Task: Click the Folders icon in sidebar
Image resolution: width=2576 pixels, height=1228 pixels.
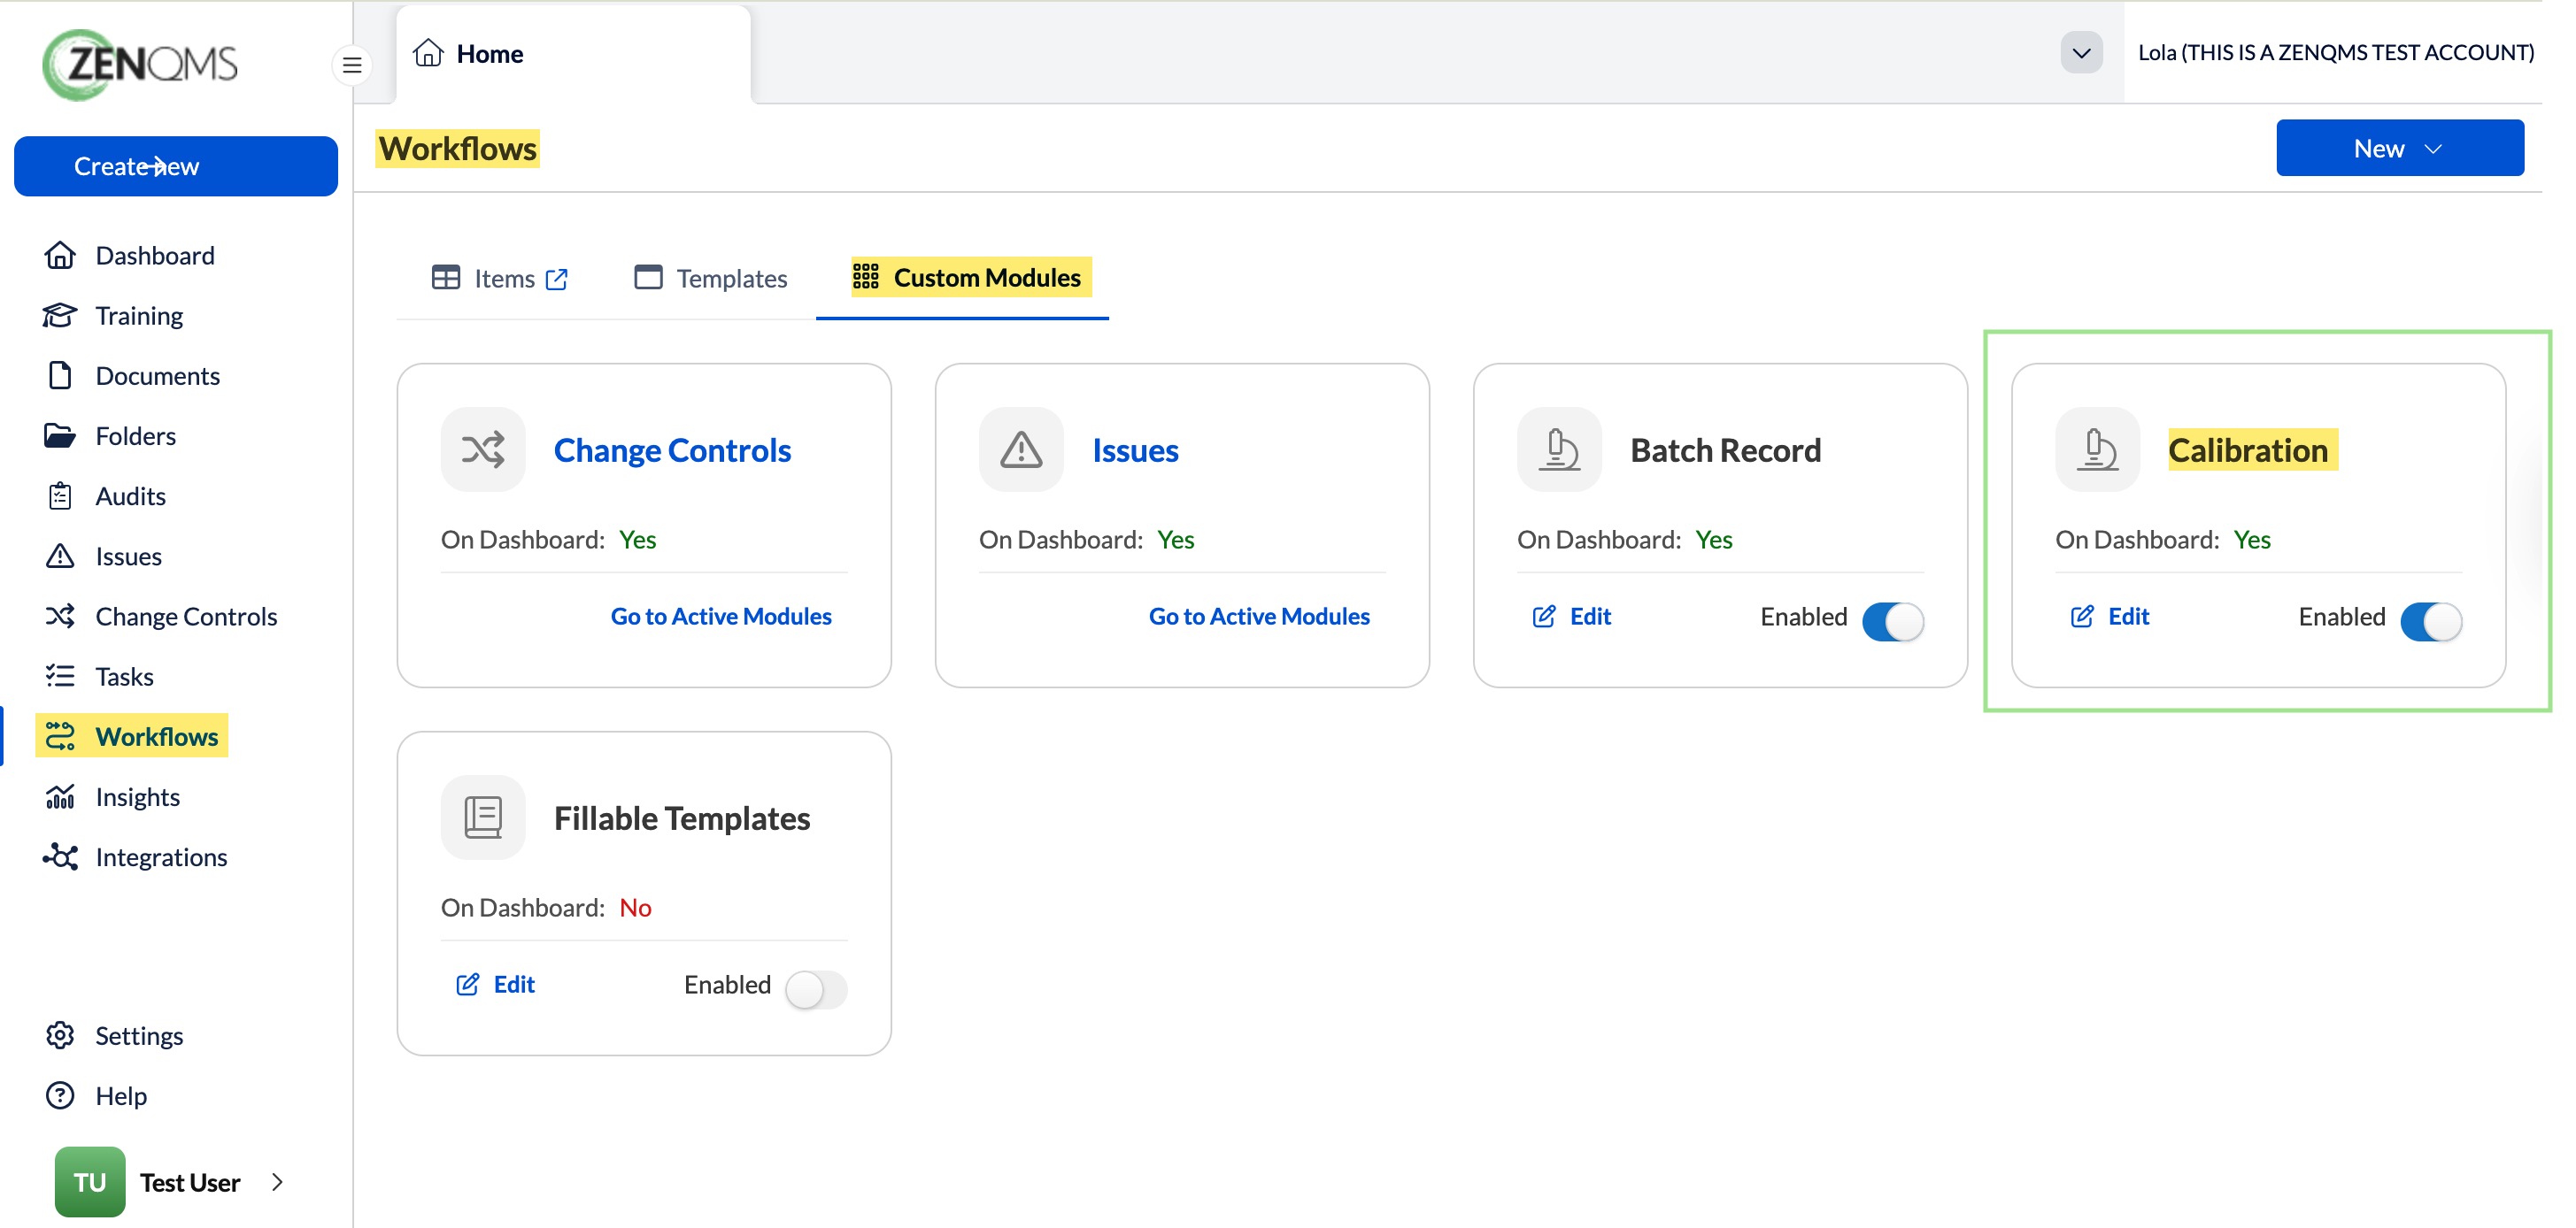Action: tap(60, 435)
